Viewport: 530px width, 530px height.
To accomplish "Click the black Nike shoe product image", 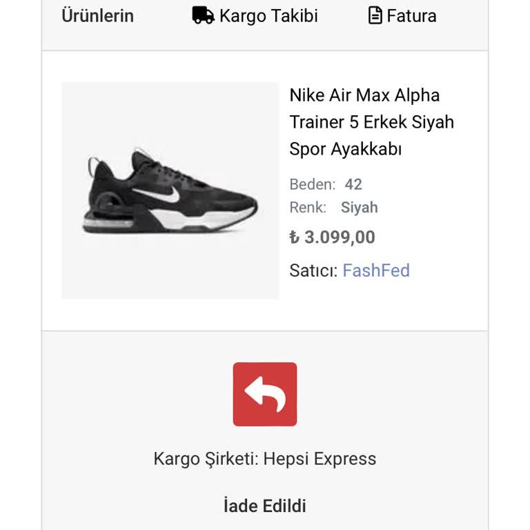I will (x=170, y=191).
